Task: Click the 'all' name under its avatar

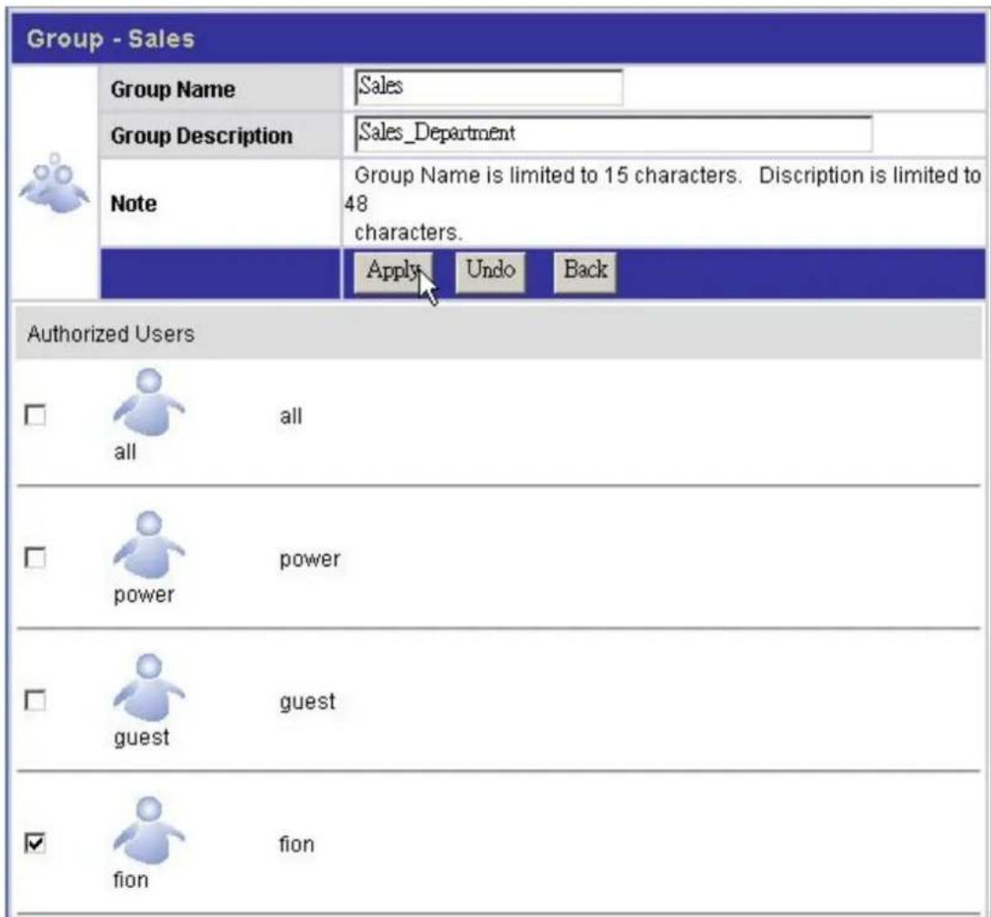Action: click(125, 452)
